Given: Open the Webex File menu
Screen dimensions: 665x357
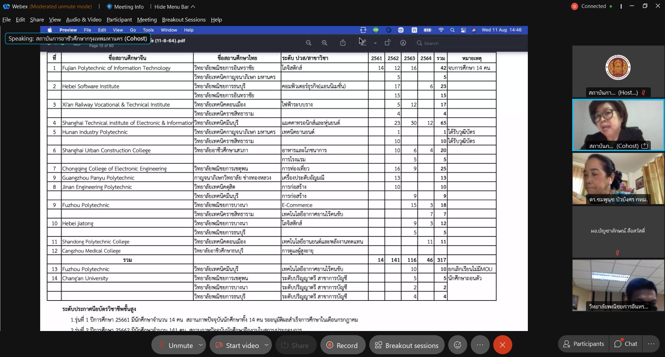Looking at the screenshot, I should 7,20.
